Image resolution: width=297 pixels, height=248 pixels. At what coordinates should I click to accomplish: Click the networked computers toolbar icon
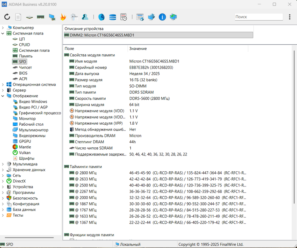tap(151, 17)
